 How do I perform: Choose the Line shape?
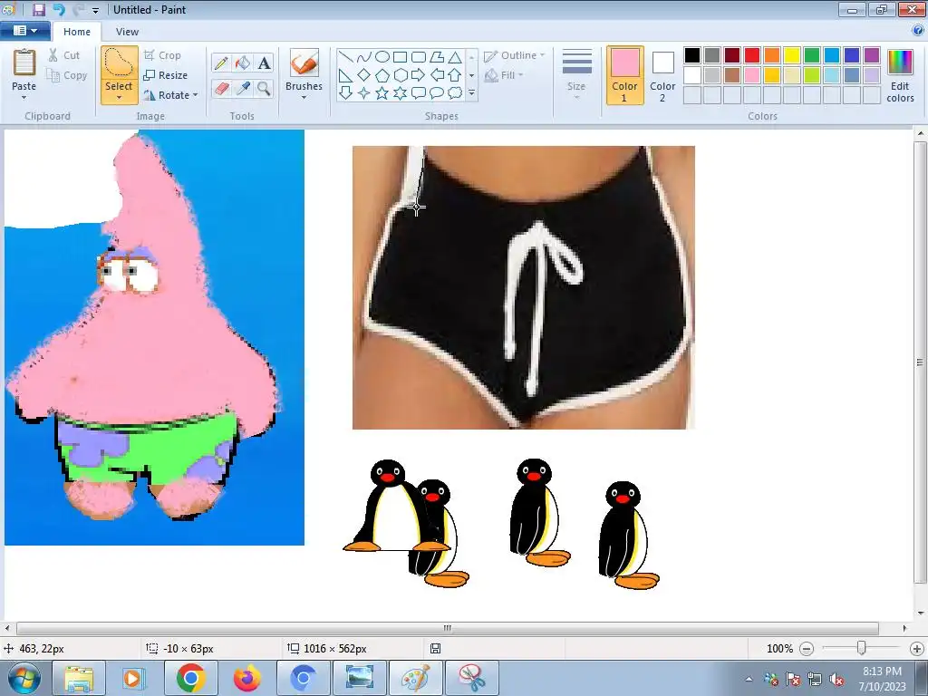pos(346,57)
